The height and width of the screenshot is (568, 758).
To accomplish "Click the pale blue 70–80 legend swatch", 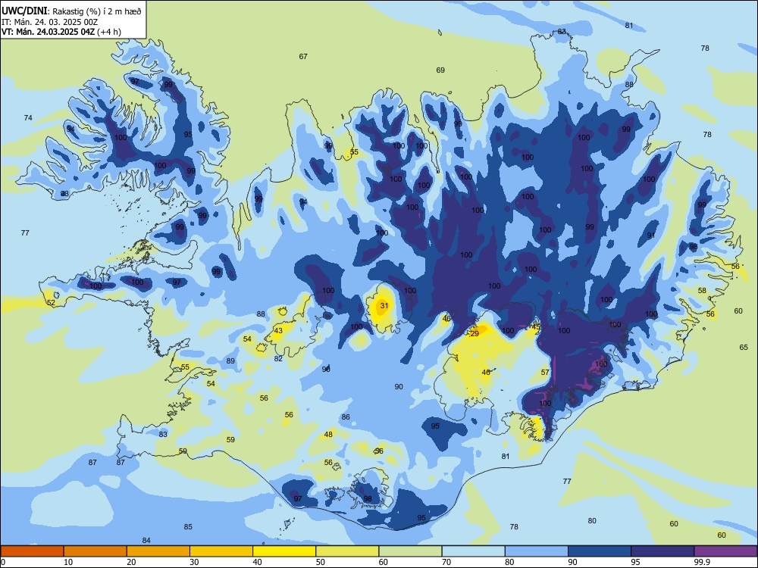I will [x=473, y=551].
